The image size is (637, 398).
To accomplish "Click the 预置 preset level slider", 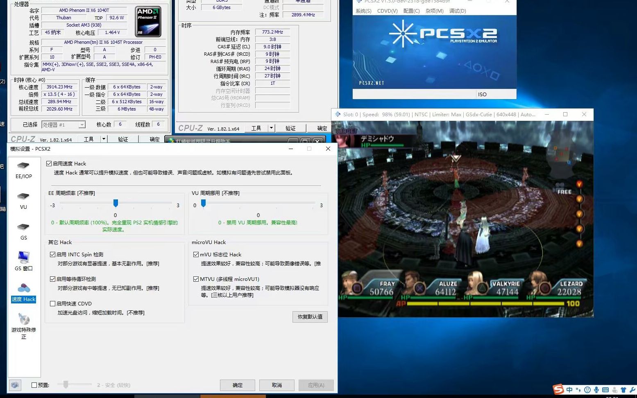I will pyautogui.click(x=66, y=384).
